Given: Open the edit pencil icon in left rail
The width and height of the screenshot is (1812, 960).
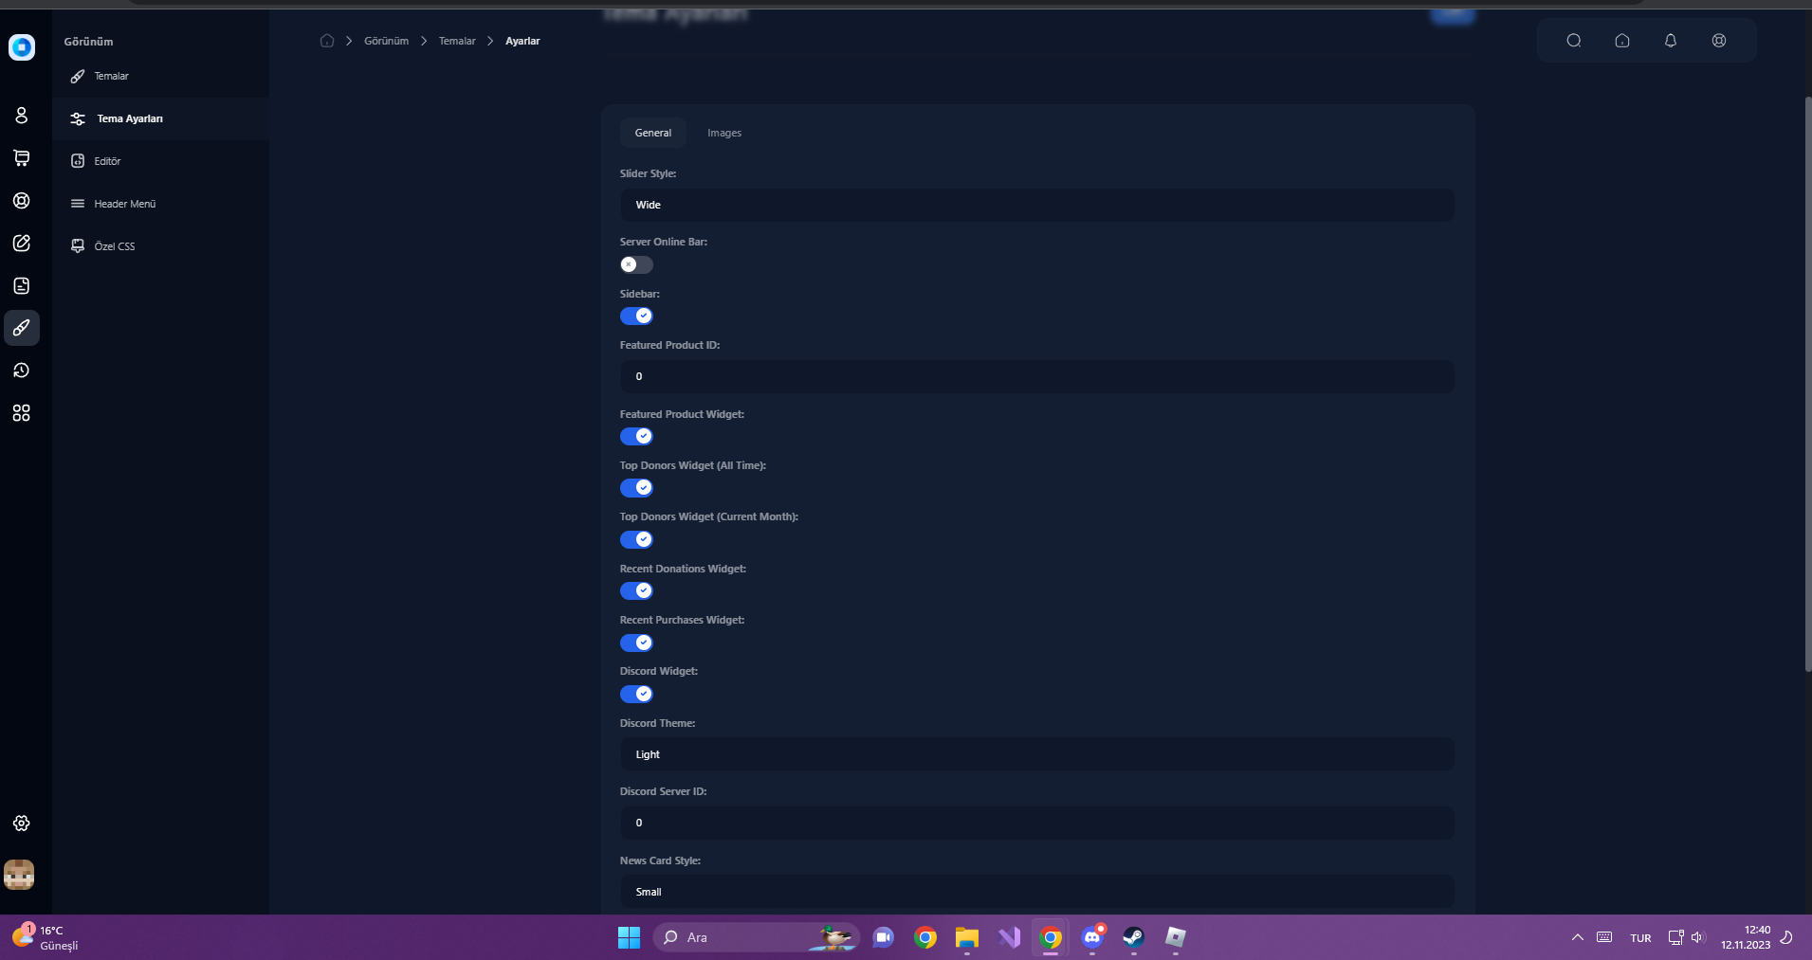Looking at the screenshot, I should (22, 244).
